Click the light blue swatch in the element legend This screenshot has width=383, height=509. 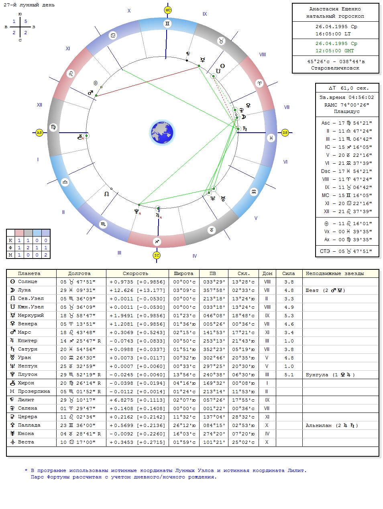point(37,233)
